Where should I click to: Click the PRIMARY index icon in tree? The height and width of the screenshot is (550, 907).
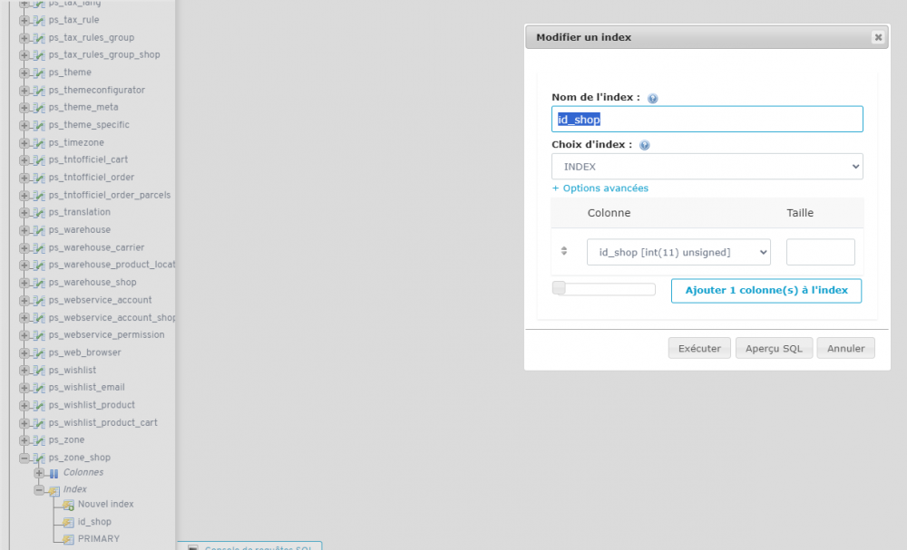pos(68,539)
